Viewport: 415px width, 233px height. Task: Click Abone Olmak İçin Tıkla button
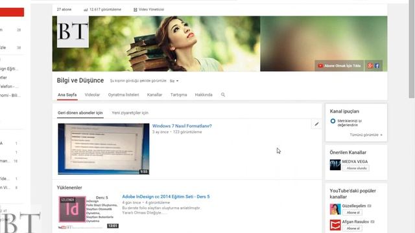(339, 66)
